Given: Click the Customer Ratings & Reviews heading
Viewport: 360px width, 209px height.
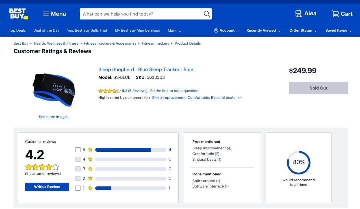Looking at the screenshot, I should (52, 51).
